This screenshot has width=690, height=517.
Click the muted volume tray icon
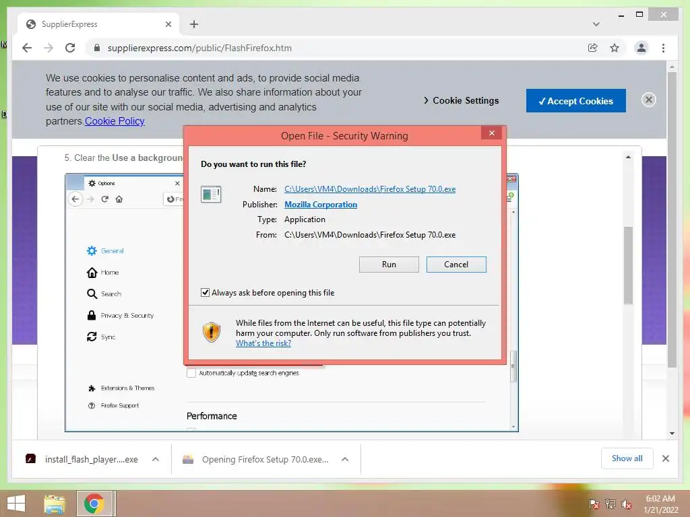(627, 504)
